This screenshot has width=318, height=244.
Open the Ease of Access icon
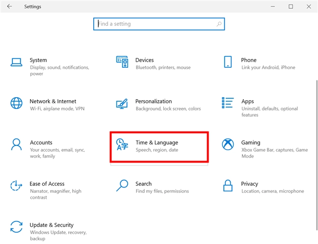click(x=16, y=186)
